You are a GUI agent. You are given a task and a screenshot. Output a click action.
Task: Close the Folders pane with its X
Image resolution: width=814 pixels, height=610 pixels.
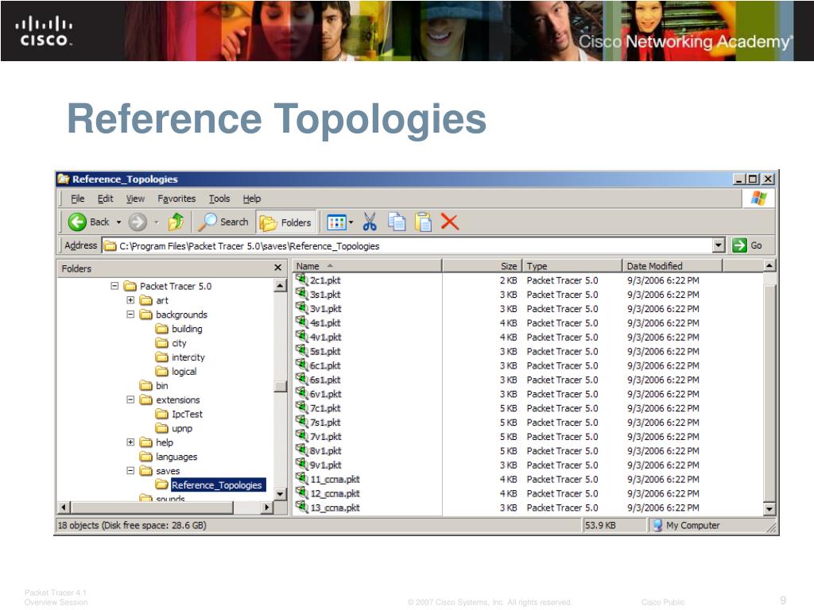point(277,268)
